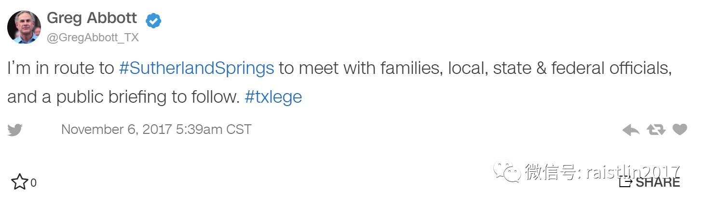Viewport: 703px width, 203px height.
Task: Follow the #SutherlandSprings hashtag
Action: pos(196,68)
